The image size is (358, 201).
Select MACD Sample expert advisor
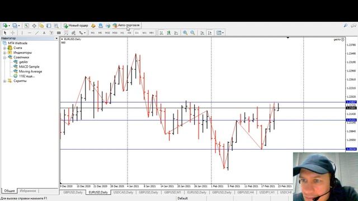tap(29, 67)
